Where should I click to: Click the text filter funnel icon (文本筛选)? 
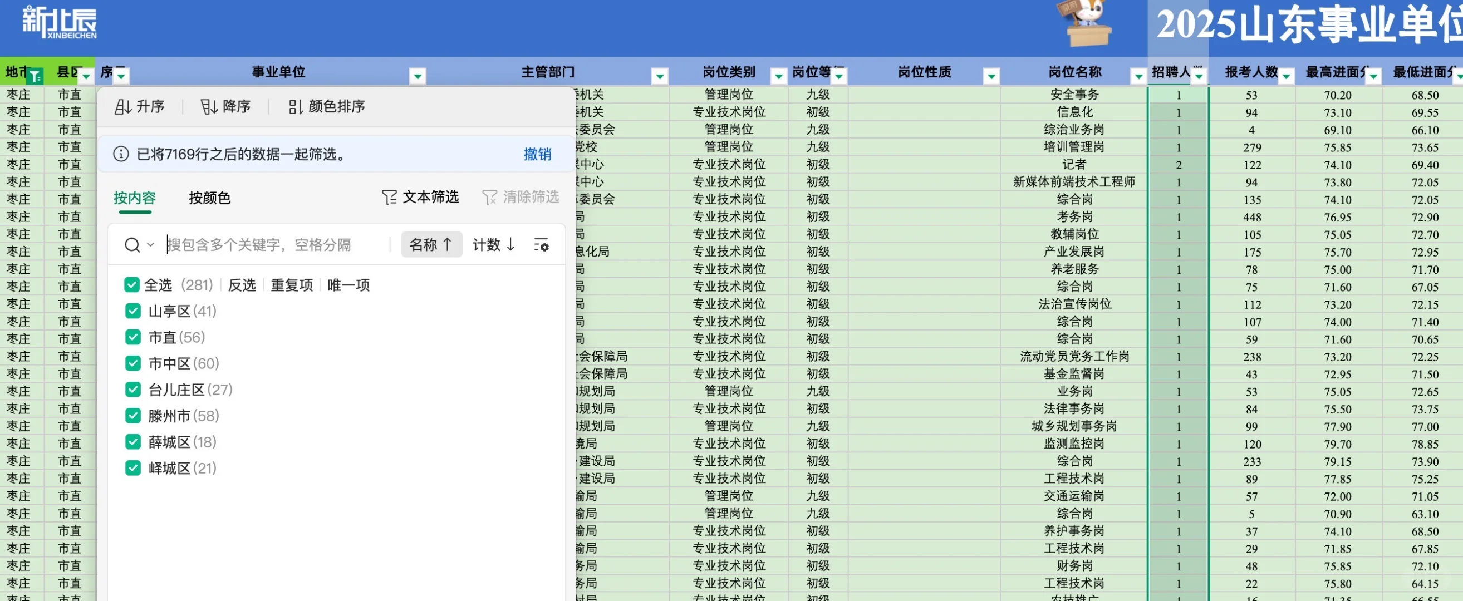point(389,198)
